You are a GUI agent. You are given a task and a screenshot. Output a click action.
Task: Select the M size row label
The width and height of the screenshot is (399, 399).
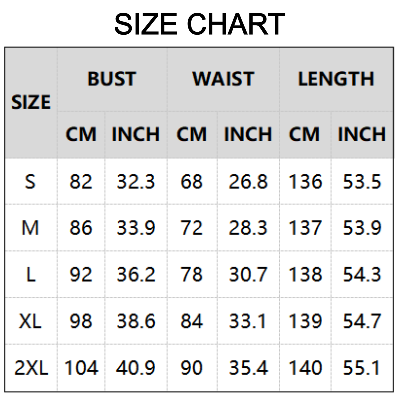pyautogui.click(x=31, y=228)
